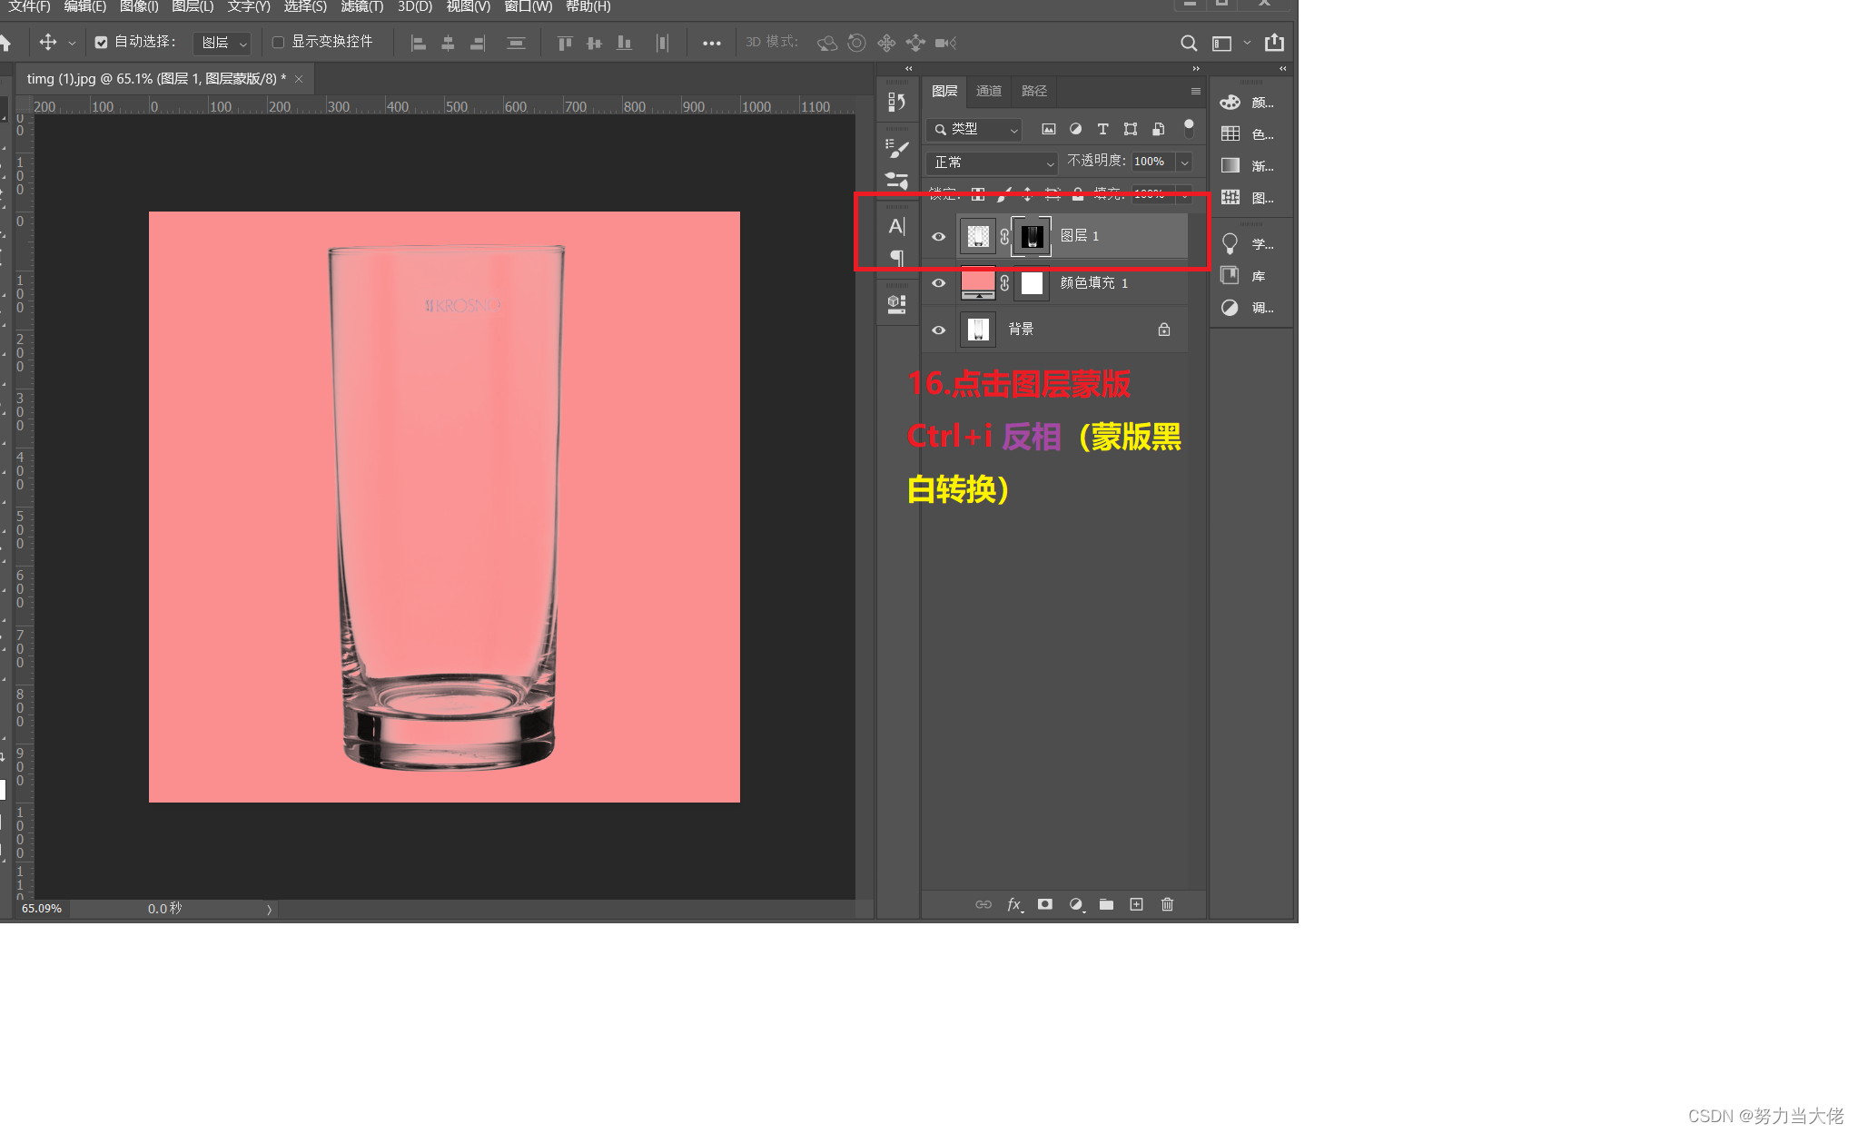This screenshot has height=1133, width=1858.
Task: Filter layers by text type icon
Action: [1102, 129]
